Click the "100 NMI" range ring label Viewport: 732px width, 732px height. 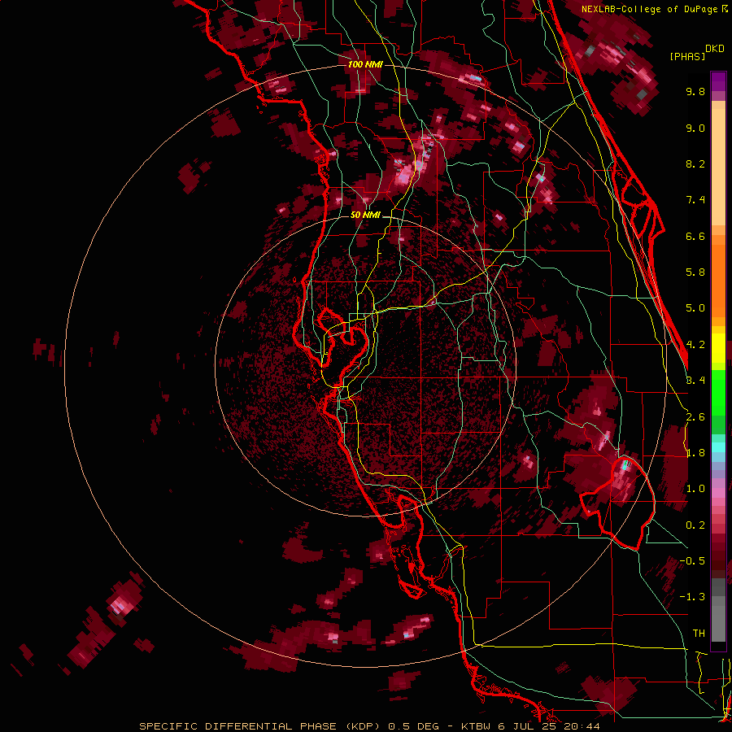click(365, 64)
